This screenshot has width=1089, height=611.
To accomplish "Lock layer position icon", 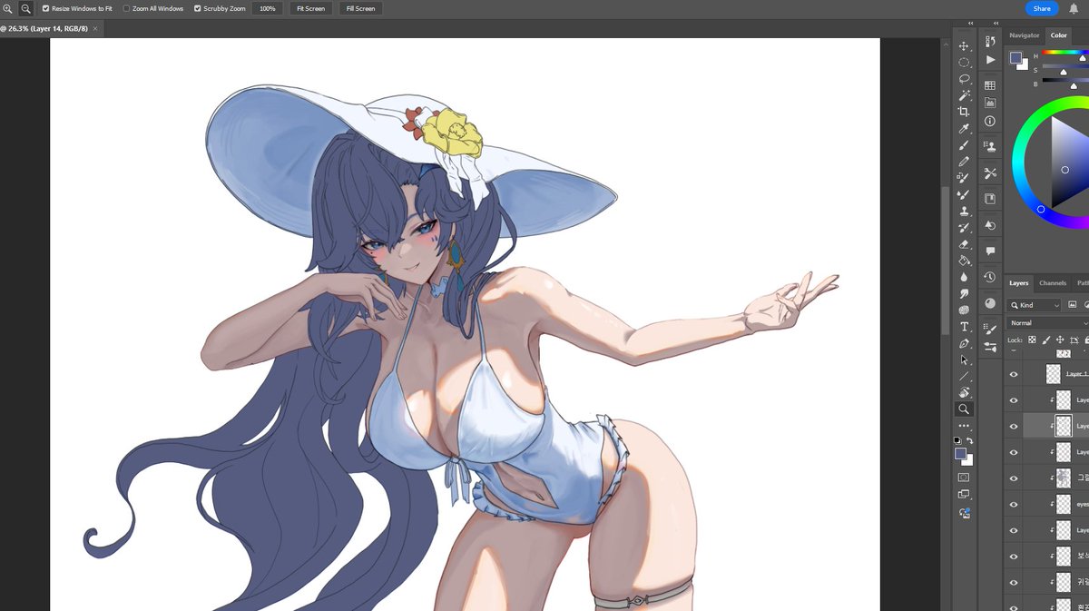I will (1059, 340).
